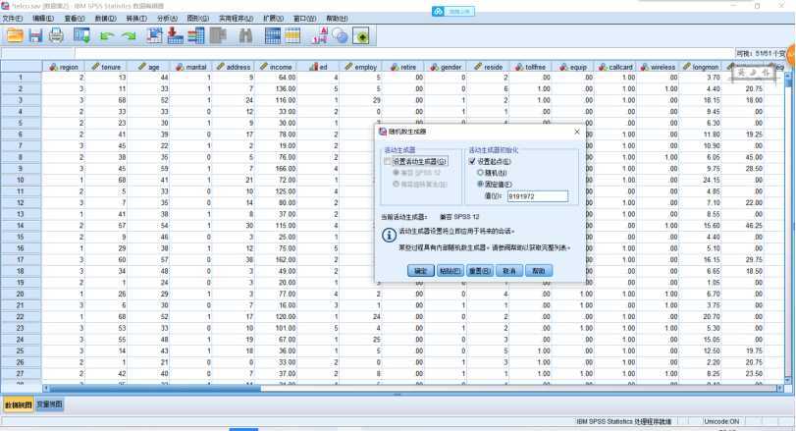Click the Undo green arrow icon

pos(107,36)
